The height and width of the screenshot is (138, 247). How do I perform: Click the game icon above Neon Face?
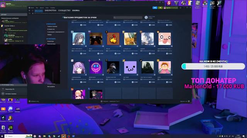point(89,61)
